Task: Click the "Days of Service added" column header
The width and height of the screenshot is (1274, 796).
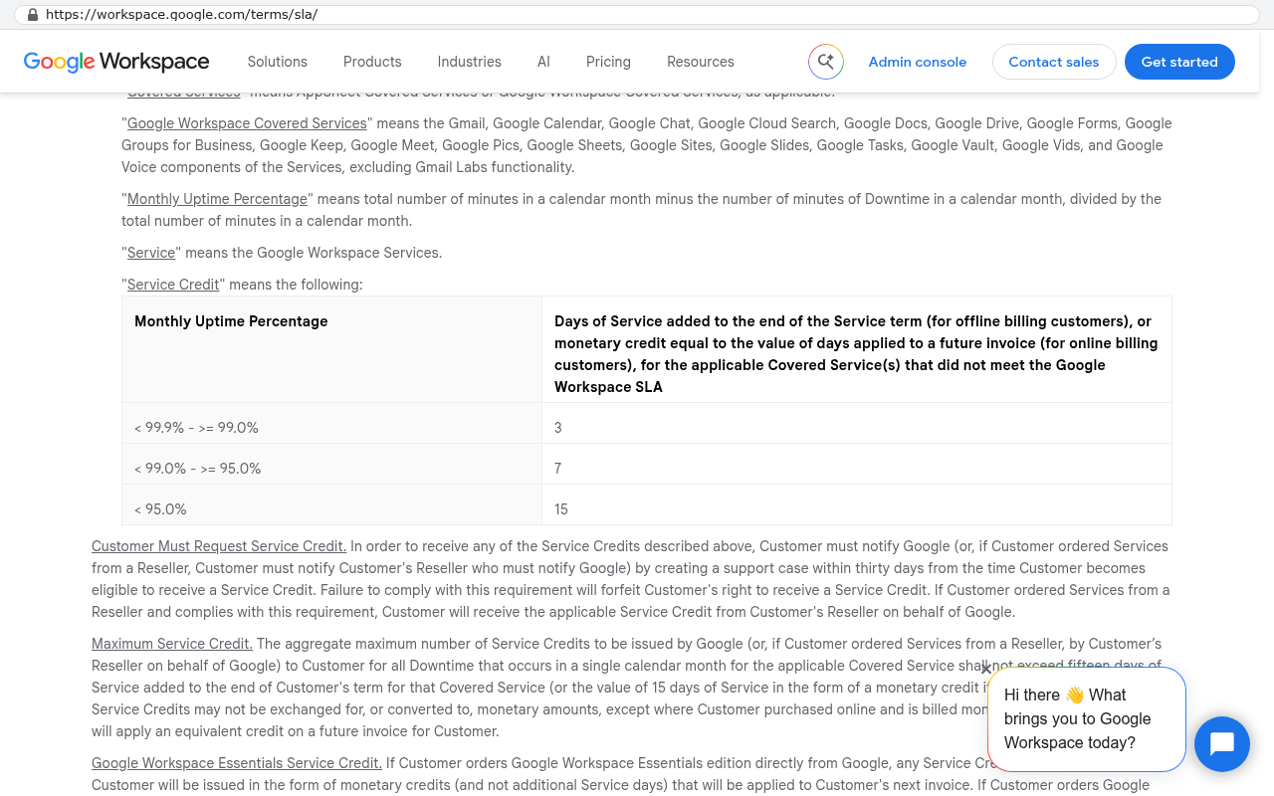Action: [x=857, y=349]
